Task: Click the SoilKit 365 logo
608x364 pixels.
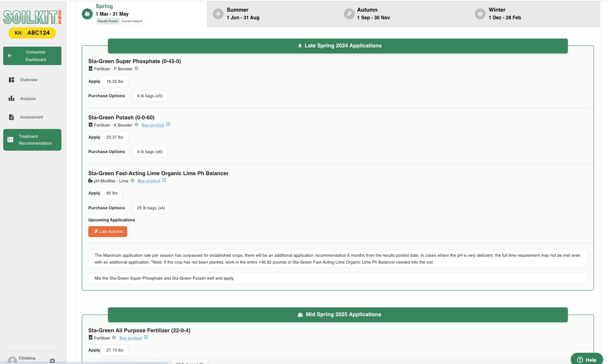Action: [32, 17]
